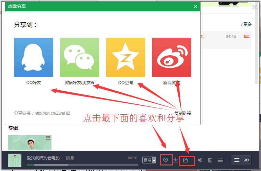Mute the player volume
Screen dimensions: 261x171
(200, 160)
